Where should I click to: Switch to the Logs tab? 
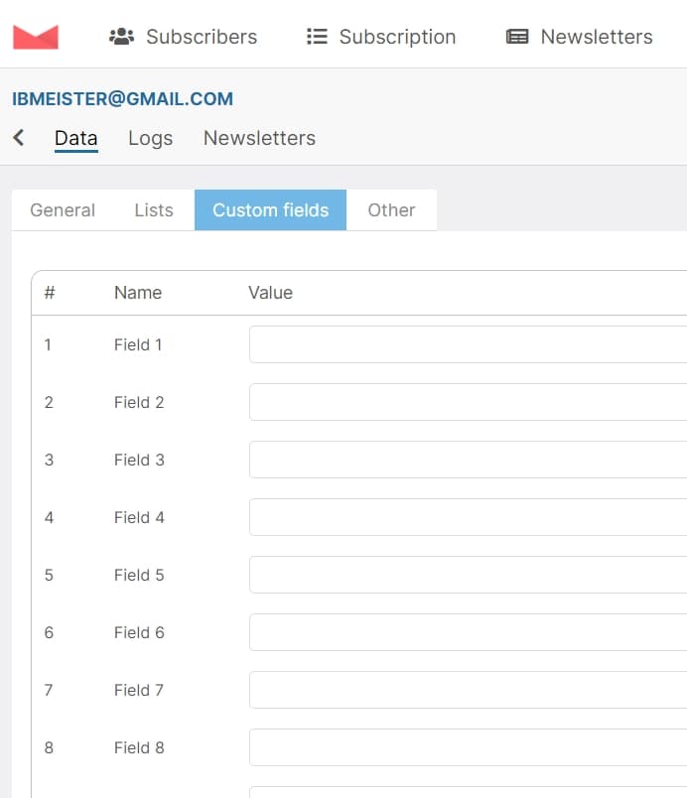click(150, 138)
